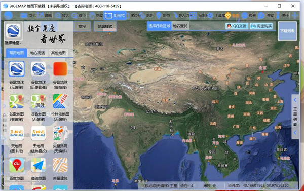Select the 缩小 zoom-out tool
Image resolution: width=304 pixels, height=191 pixels.
click(79, 16)
